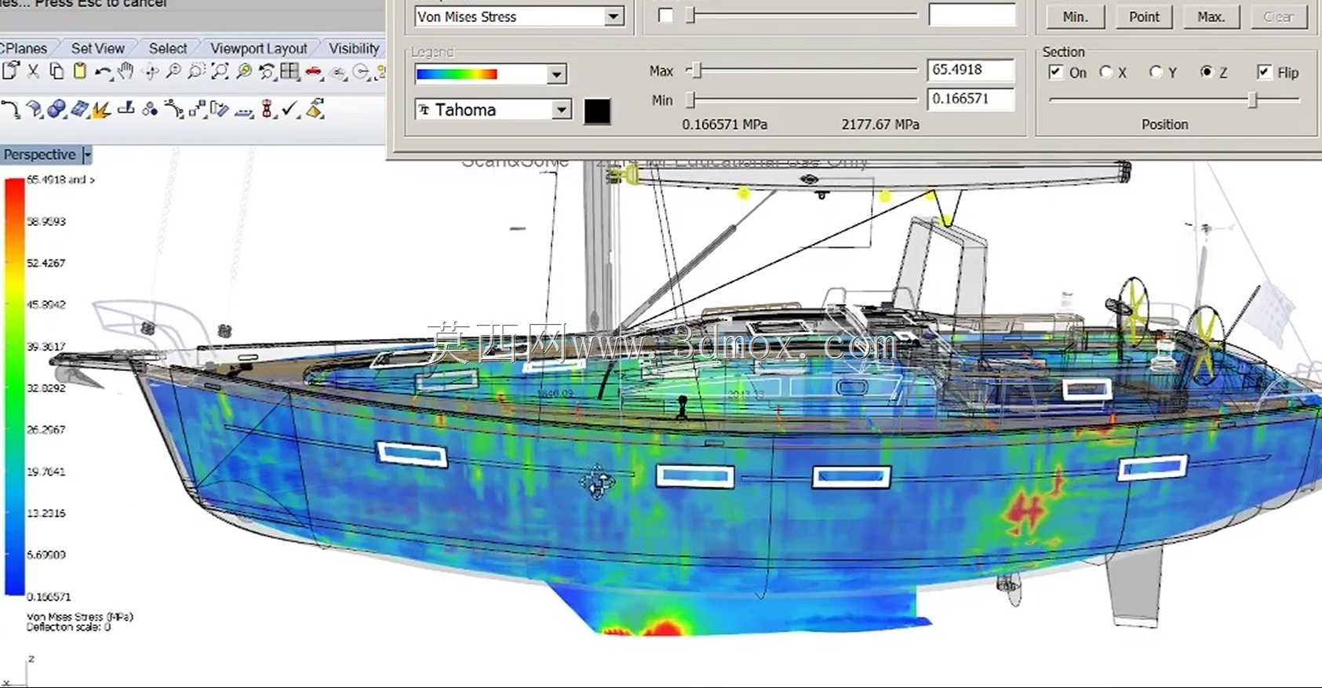Open the Surface tools icon

pos(35,110)
